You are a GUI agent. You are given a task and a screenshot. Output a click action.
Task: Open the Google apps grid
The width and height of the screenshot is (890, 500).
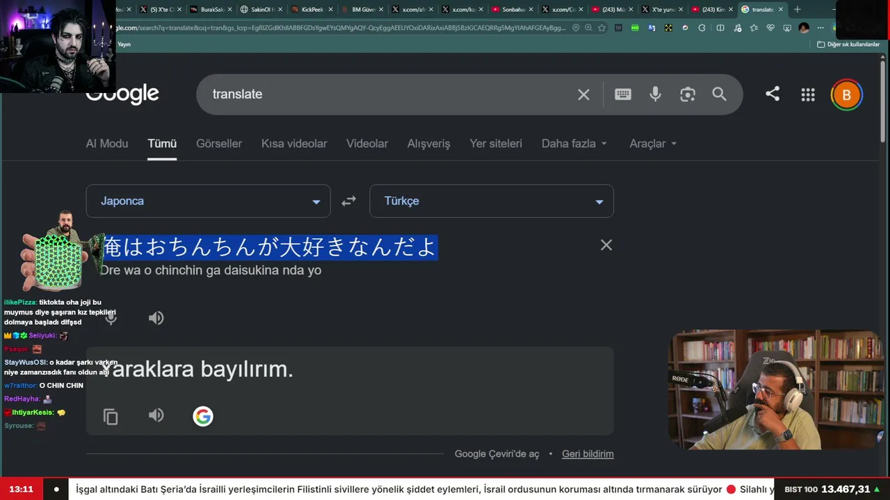point(808,95)
